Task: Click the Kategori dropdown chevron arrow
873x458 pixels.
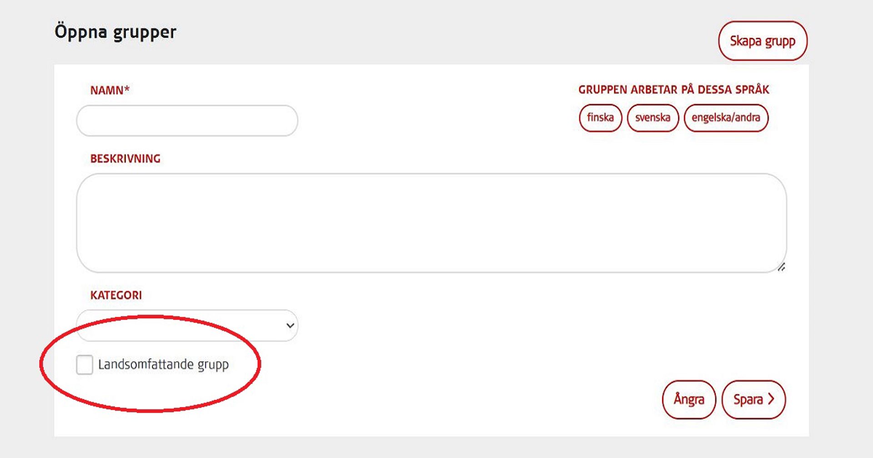Action: [x=290, y=325]
